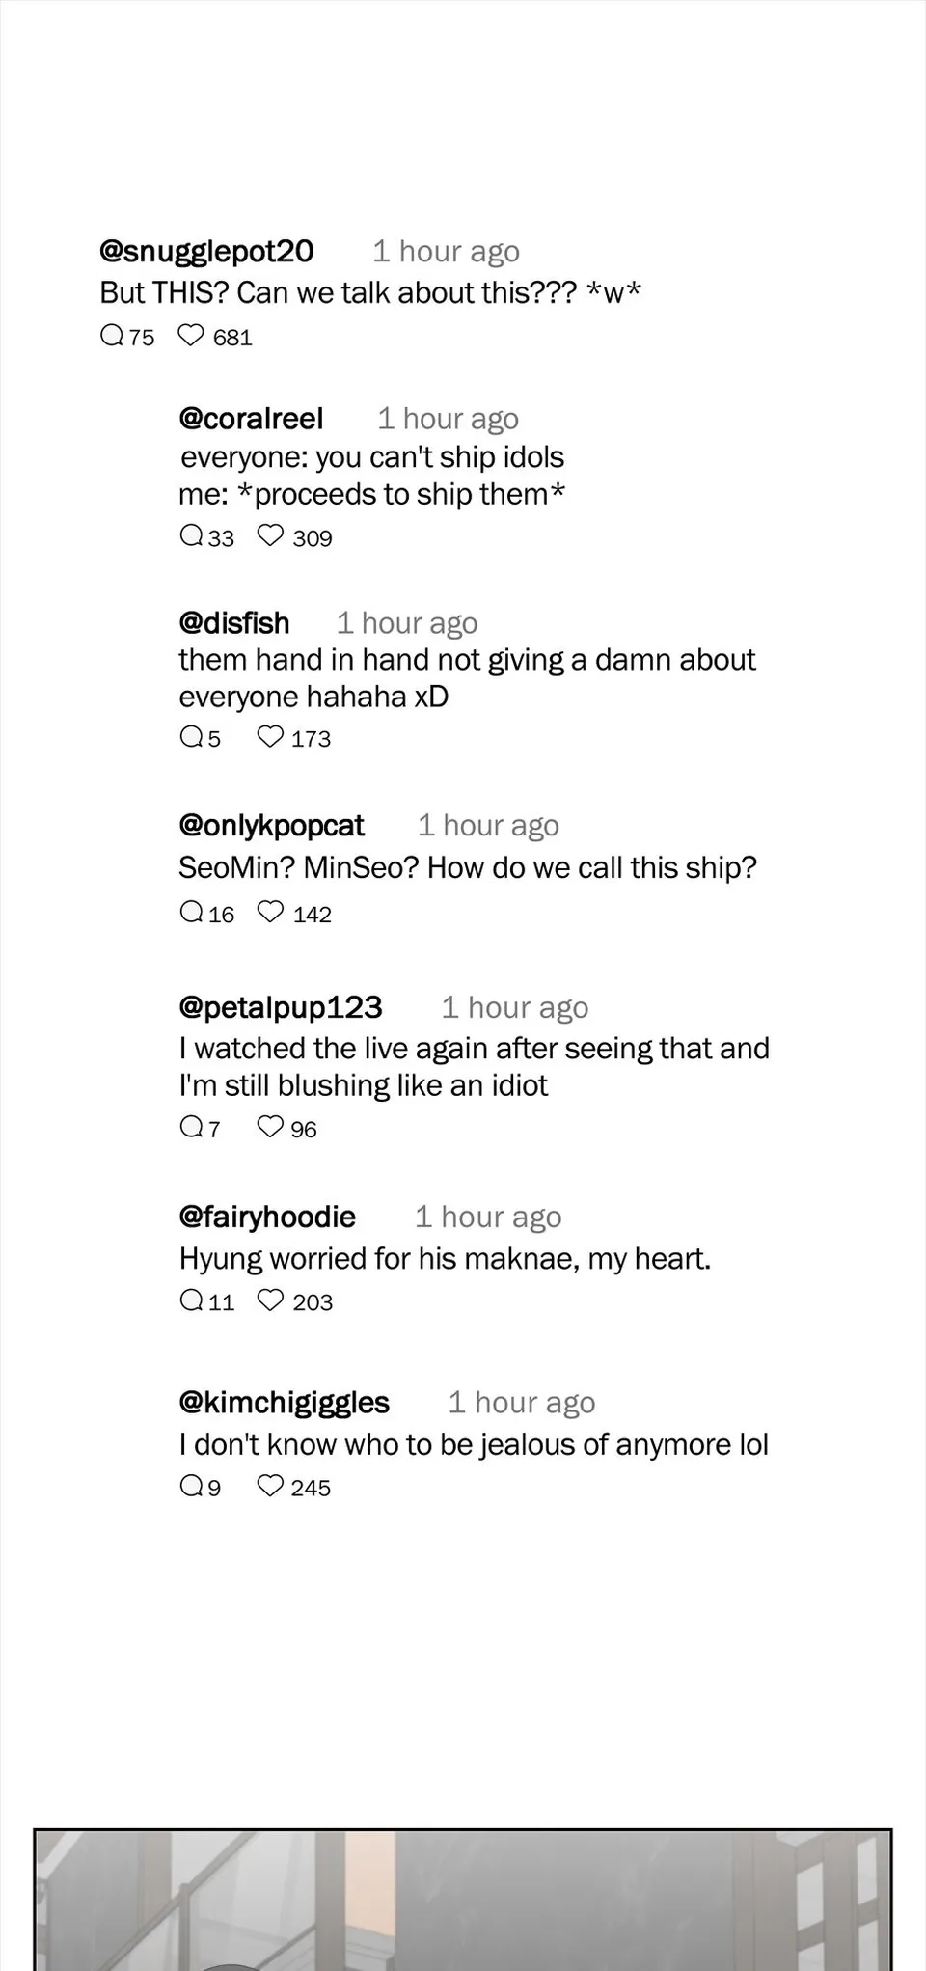926x1971 pixels.
Task: Visit the @coralreel username link
Action: (251, 419)
